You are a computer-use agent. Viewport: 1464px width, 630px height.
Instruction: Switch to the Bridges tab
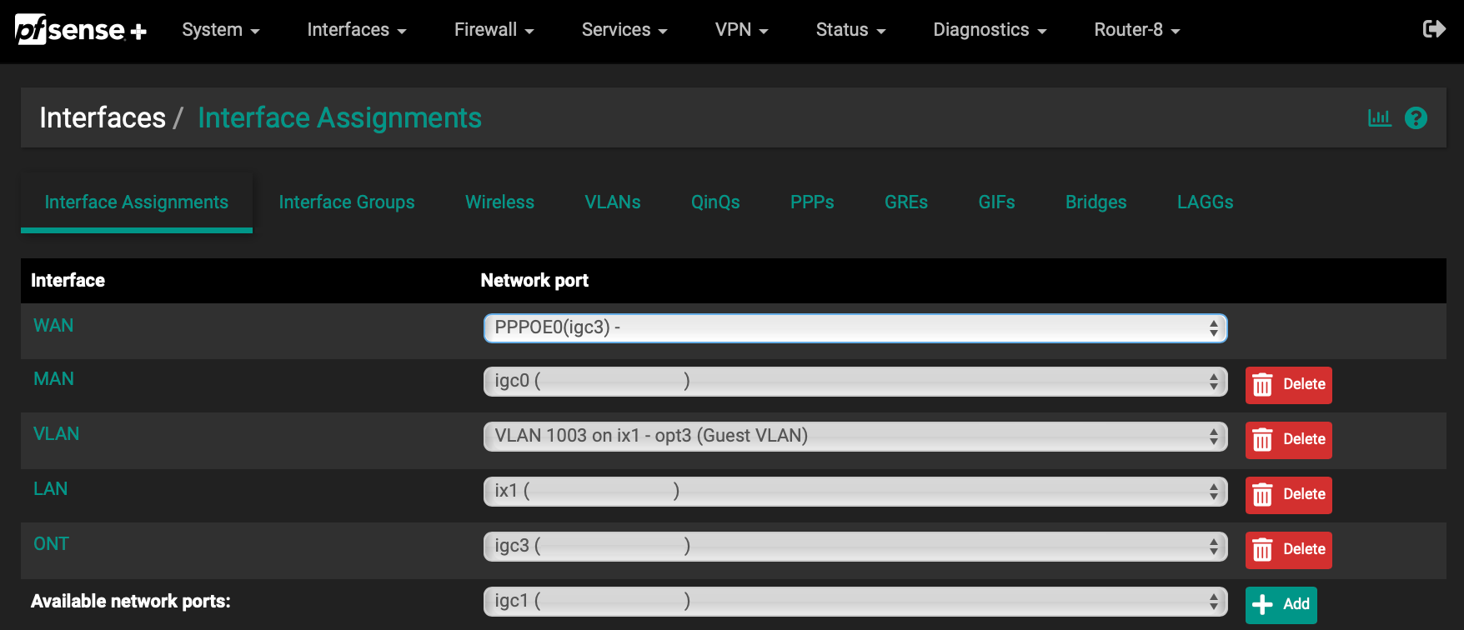coord(1095,202)
